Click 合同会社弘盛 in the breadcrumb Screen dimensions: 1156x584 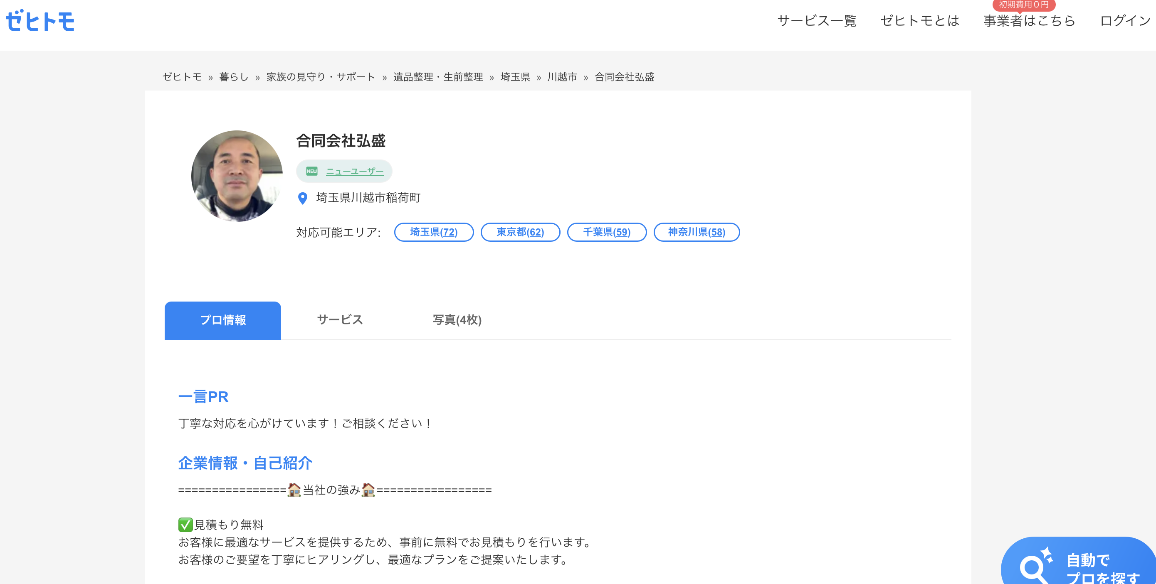(624, 77)
